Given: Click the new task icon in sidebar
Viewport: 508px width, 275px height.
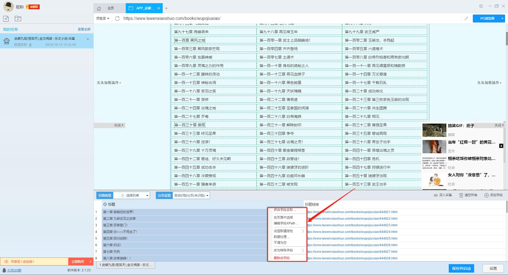Looking at the screenshot, I should pos(6,19).
